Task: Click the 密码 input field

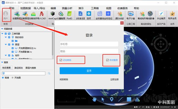Action: click(89, 51)
